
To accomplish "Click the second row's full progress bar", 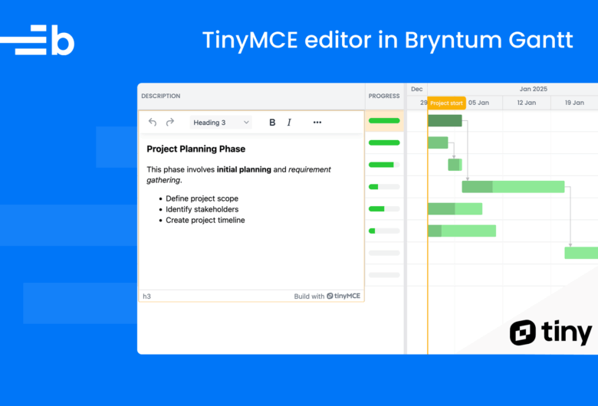I will [384, 143].
